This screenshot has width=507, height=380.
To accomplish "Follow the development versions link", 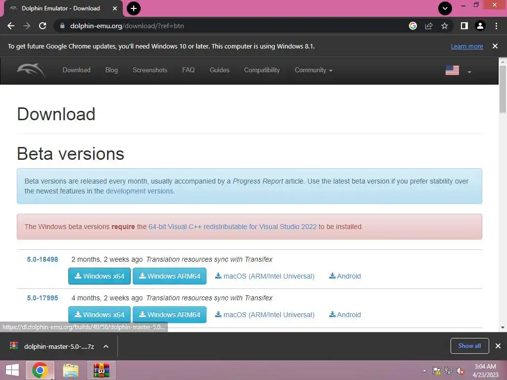I will click(x=140, y=191).
